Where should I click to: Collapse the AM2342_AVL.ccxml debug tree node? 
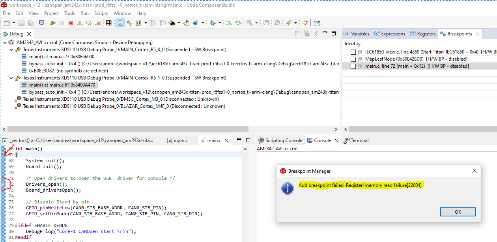click(x=5, y=42)
